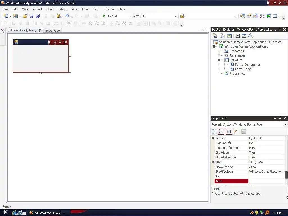The image size is (288, 216).
Task: Switch to the Start Page tab
Action: point(53,31)
